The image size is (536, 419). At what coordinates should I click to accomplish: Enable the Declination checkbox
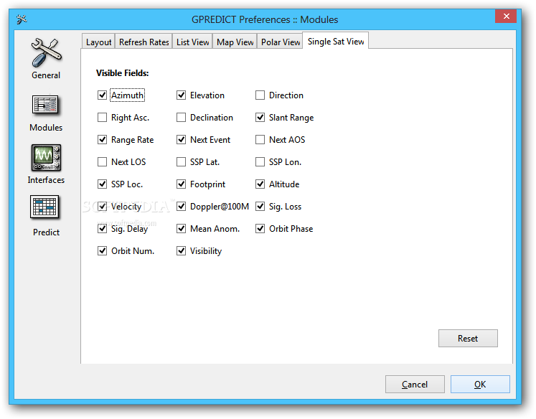(x=181, y=117)
